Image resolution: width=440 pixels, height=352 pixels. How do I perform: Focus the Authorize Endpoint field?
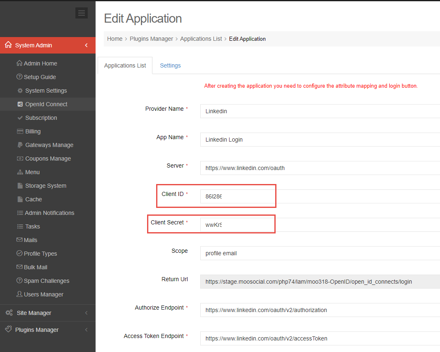[x=320, y=310]
